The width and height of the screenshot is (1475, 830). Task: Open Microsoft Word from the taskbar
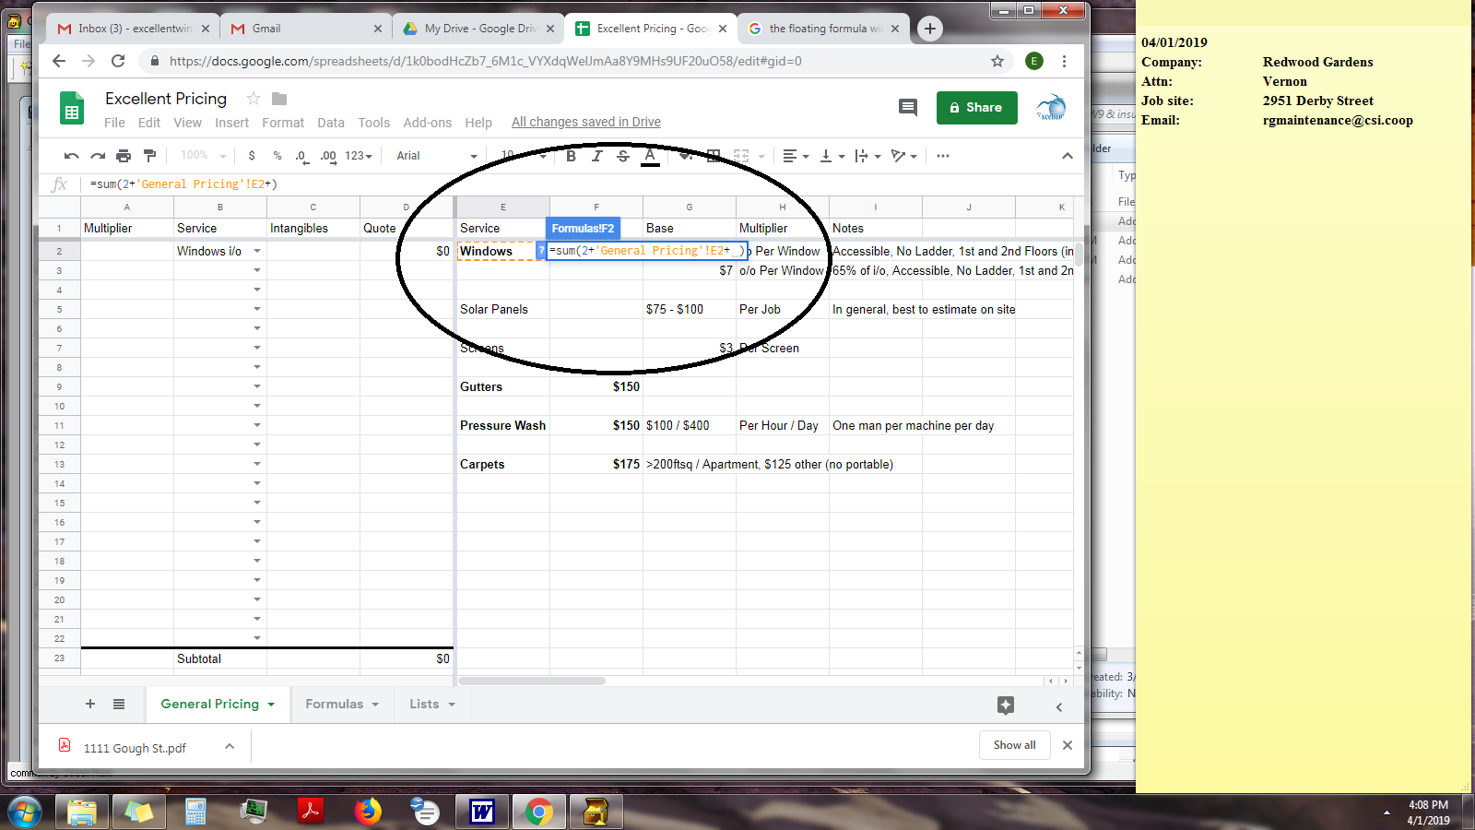(x=482, y=812)
